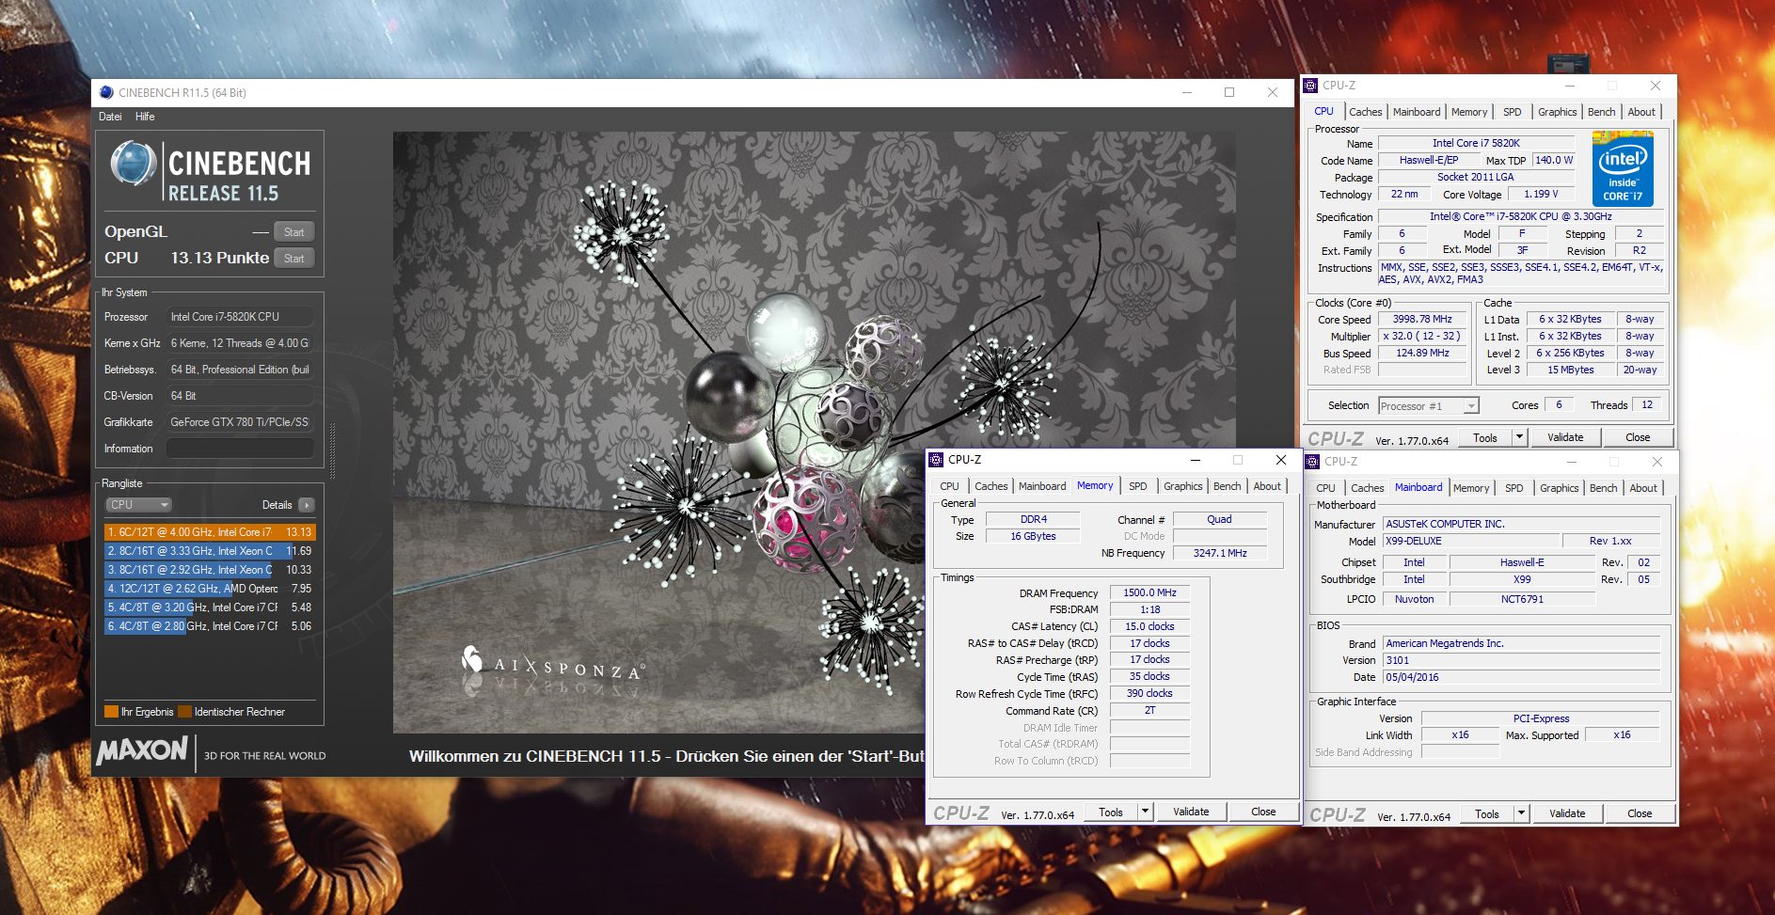Open Tools dropdown arrow in Mainboard CPU-Z window
The image size is (1775, 915).
pyautogui.click(x=1521, y=813)
